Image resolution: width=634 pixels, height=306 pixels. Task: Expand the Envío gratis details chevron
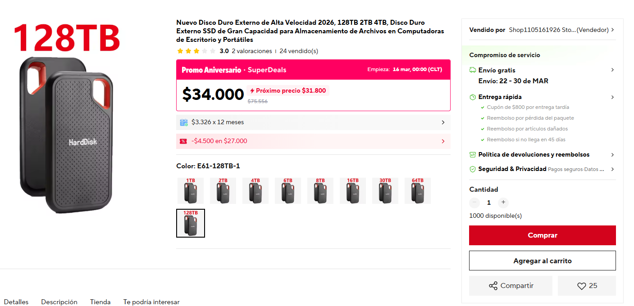pyautogui.click(x=612, y=70)
